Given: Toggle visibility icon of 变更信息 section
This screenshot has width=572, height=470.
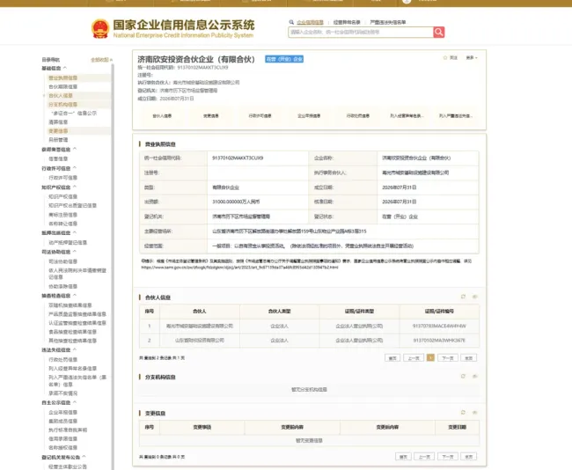Looking at the screenshot, I should pyautogui.click(x=475, y=412).
